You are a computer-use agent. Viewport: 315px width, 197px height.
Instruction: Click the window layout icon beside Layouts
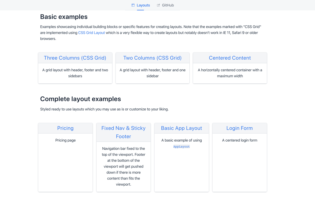coord(132,5)
